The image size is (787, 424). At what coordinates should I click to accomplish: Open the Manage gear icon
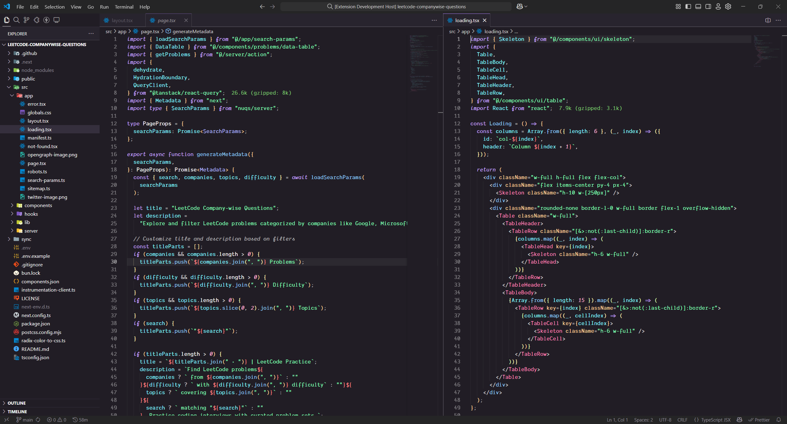coord(728,6)
